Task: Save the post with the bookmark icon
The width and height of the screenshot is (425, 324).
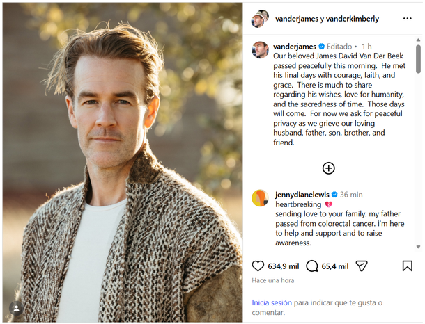Action: click(408, 266)
